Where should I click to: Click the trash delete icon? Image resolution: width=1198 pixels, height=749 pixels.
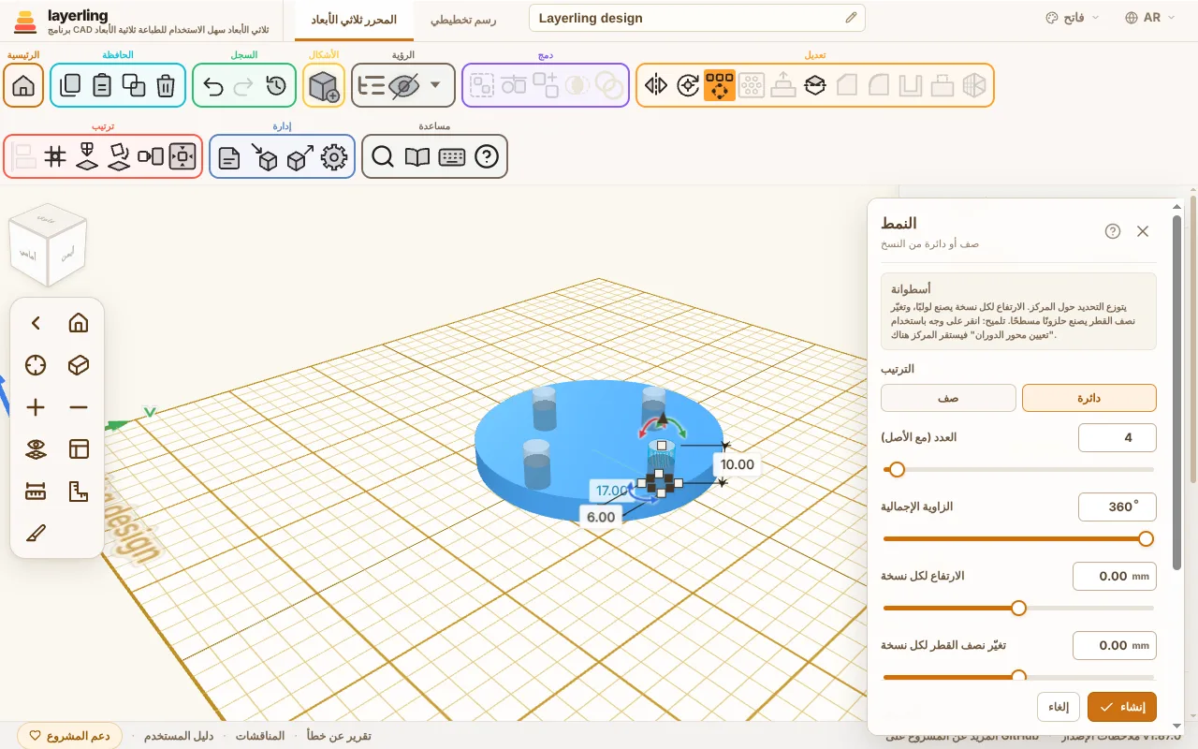(x=166, y=86)
